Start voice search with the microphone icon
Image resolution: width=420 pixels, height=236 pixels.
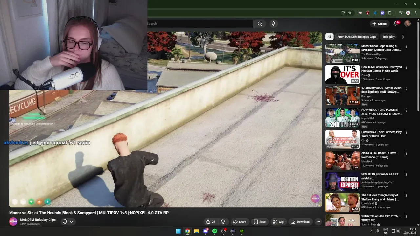pos(273,24)
